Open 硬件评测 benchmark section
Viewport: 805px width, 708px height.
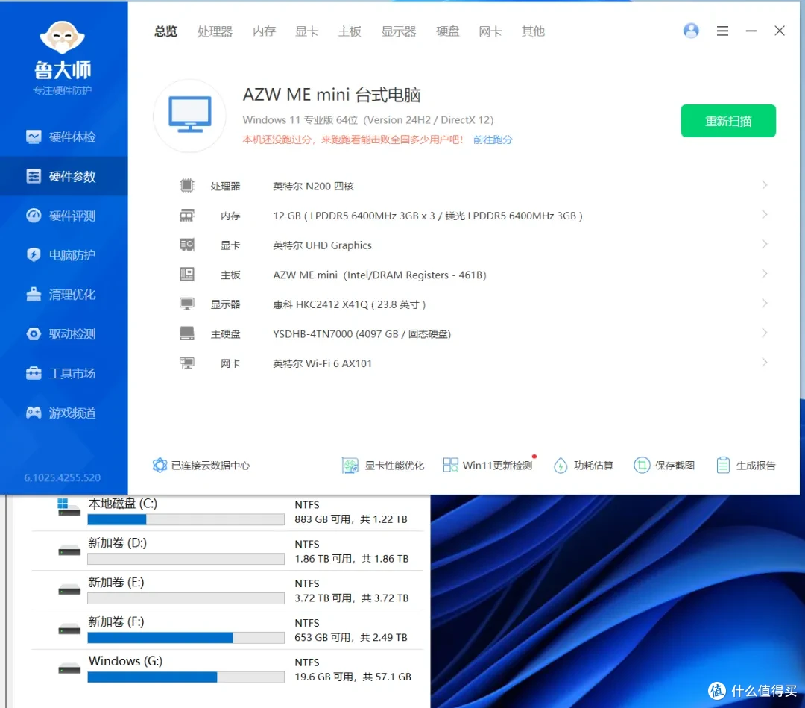[x=63, y=216]
